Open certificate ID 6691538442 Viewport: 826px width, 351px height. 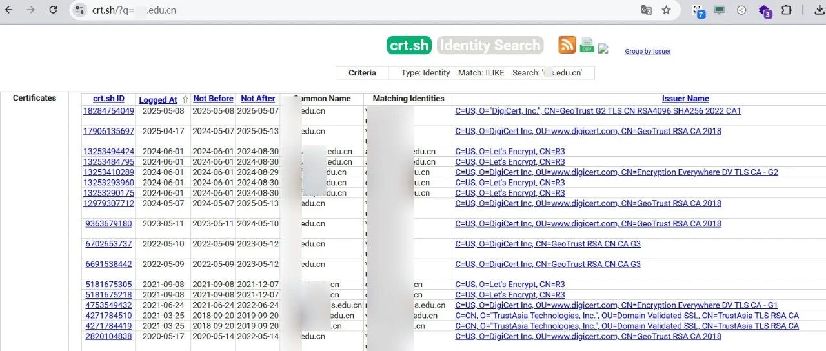[x=108, y=265]
